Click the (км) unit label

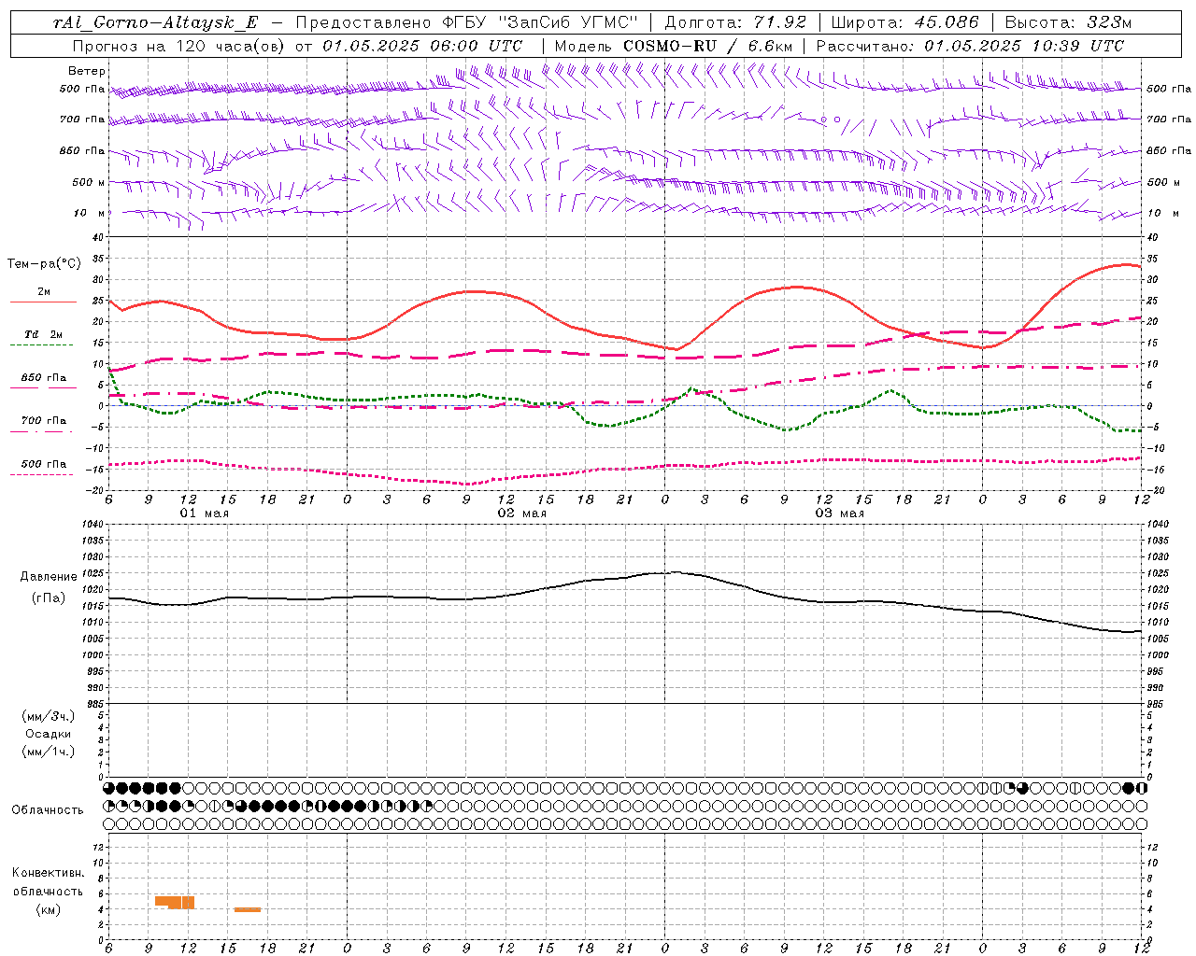[48, 908]
